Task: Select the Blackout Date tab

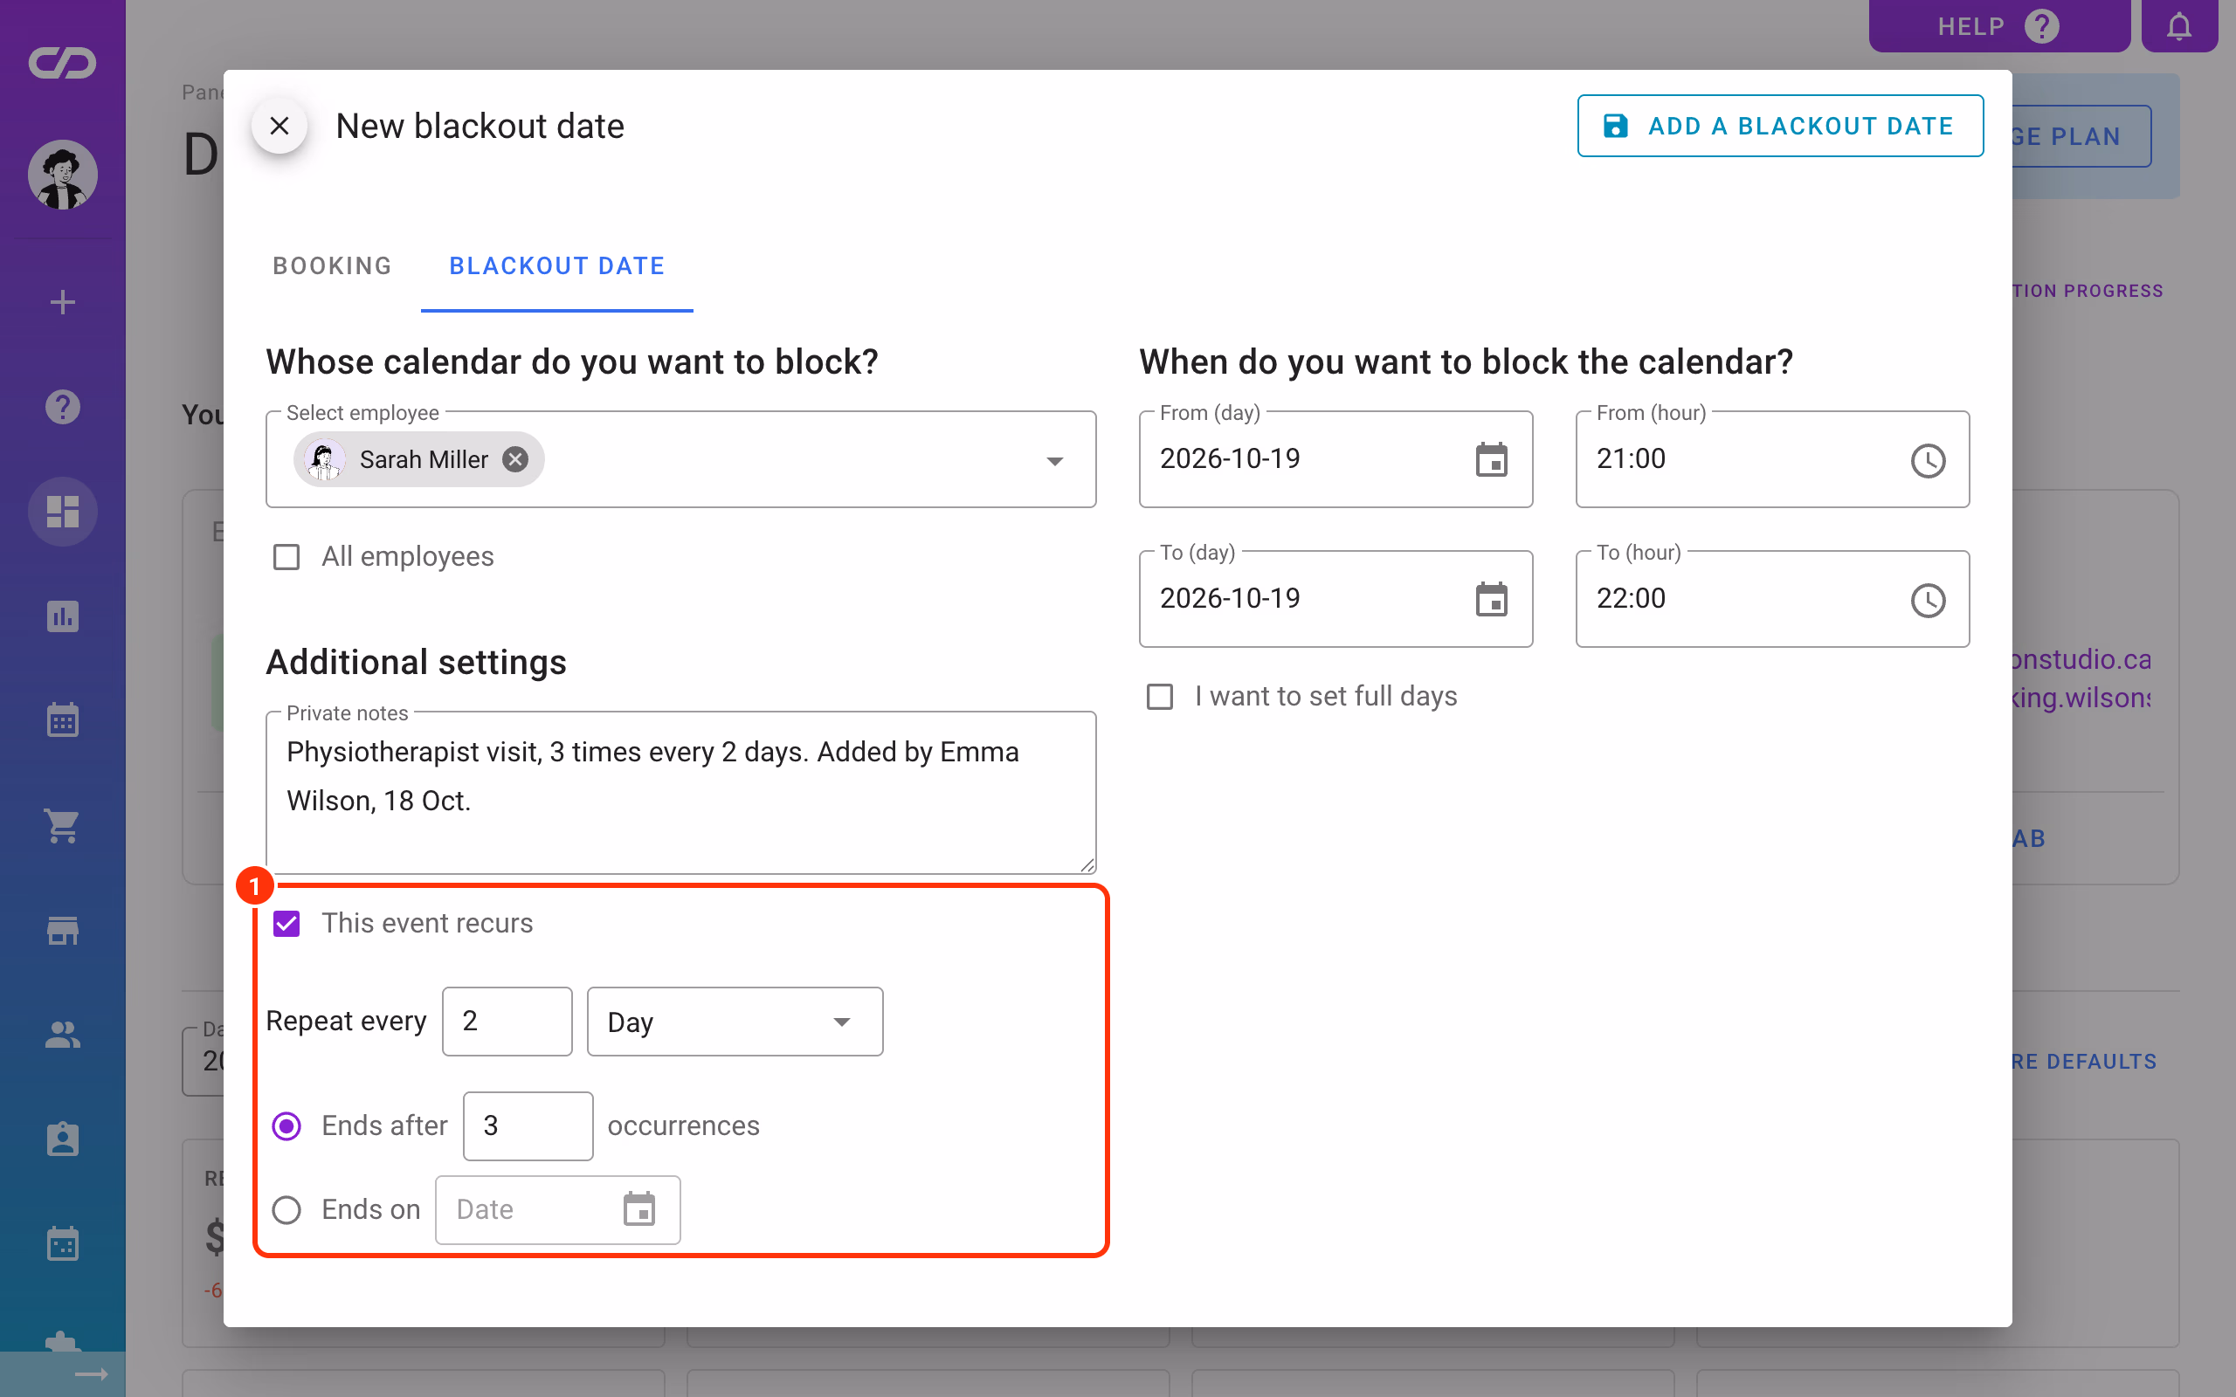Action: tap(557, 266)
